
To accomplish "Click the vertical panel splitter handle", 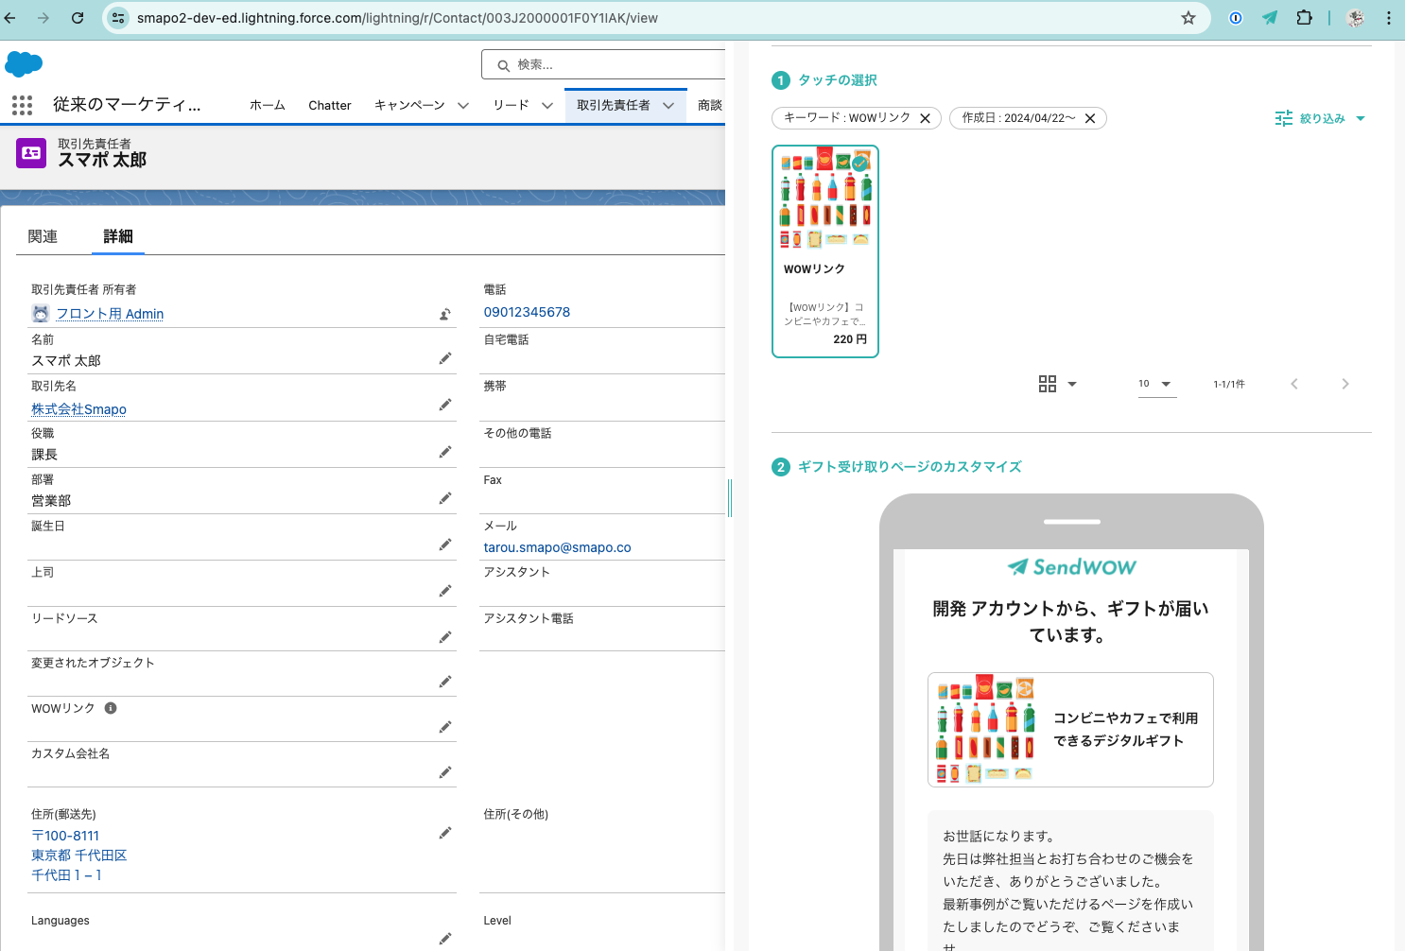I will pyautogui.click(x=729, y=498).
